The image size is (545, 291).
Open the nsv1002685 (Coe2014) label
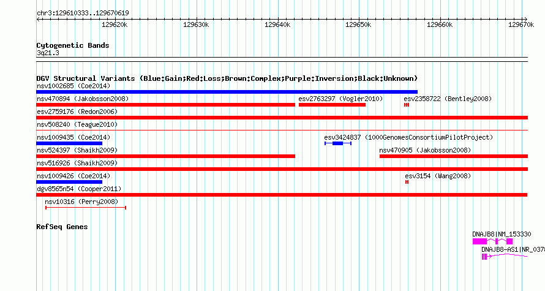coord(73,86)
